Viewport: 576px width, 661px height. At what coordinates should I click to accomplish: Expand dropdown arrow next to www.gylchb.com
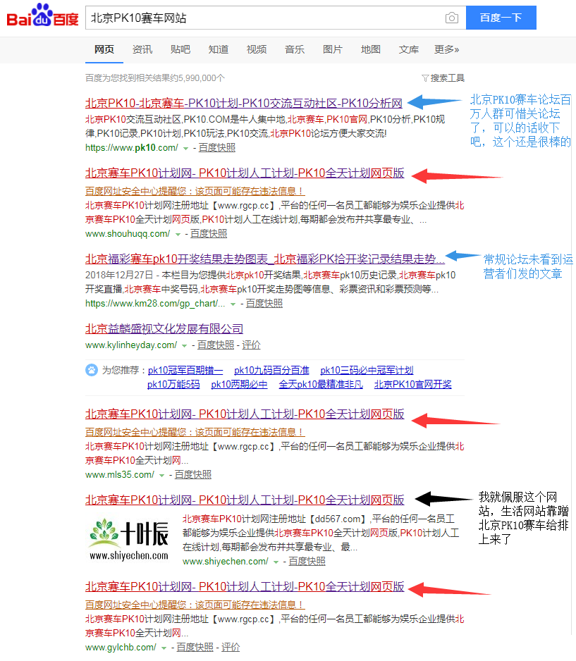[x=164, y=648]
